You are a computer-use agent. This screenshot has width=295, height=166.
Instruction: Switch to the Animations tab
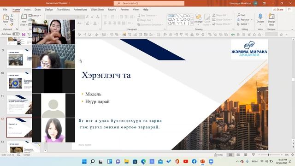tap(80, 9)
